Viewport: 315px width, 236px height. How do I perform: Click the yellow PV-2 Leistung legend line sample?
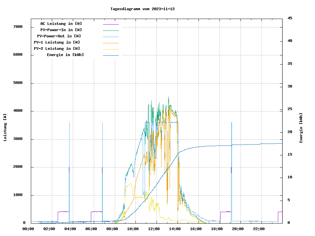[x=111, y=49]
